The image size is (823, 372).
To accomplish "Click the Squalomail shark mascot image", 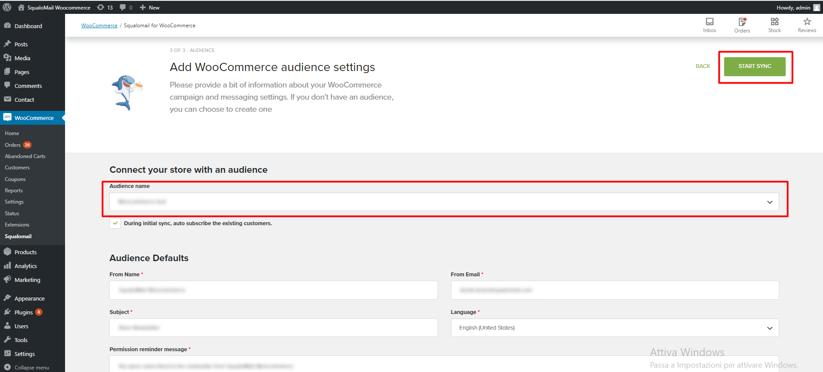I will (126, 92).
